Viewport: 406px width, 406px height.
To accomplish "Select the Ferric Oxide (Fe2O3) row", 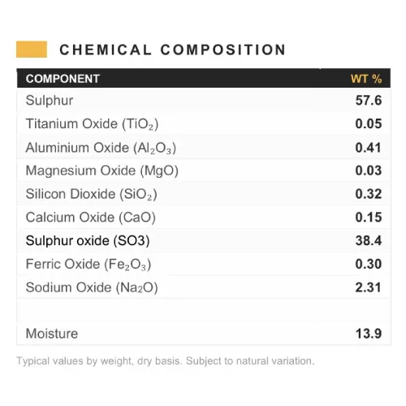I will click(x=204, y=264).
